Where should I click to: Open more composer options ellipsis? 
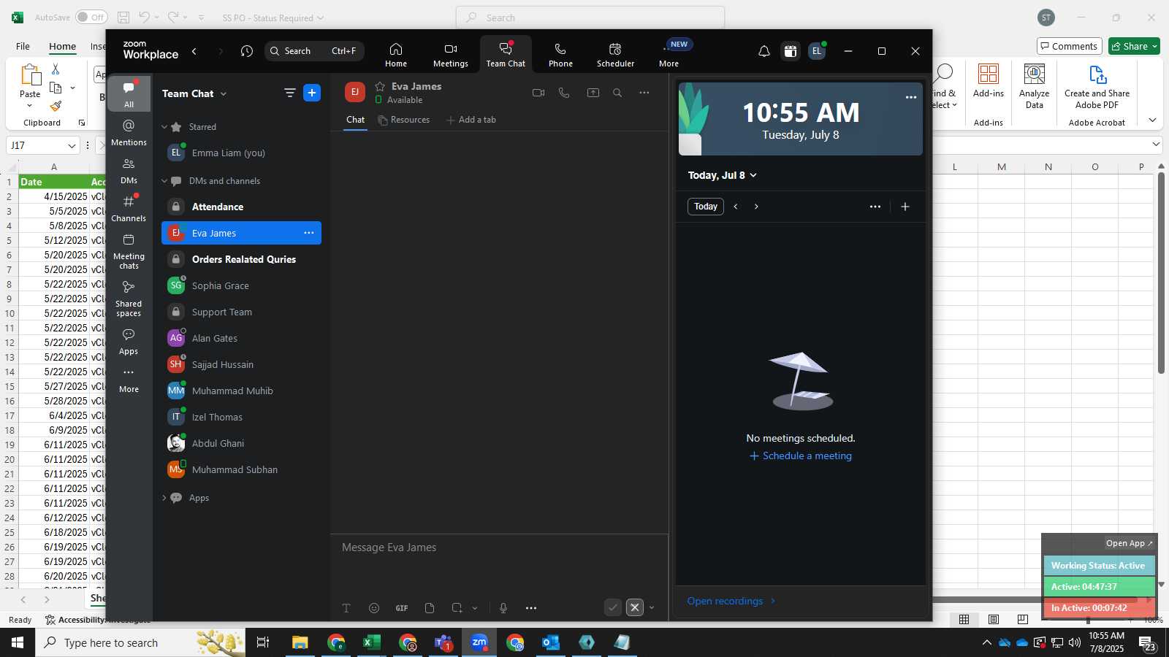pyautogui.click(x=531, y=608)
